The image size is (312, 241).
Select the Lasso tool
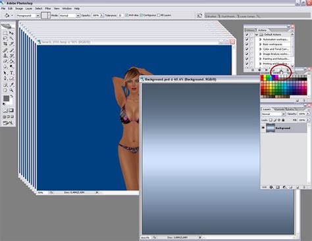click(5, 38)
